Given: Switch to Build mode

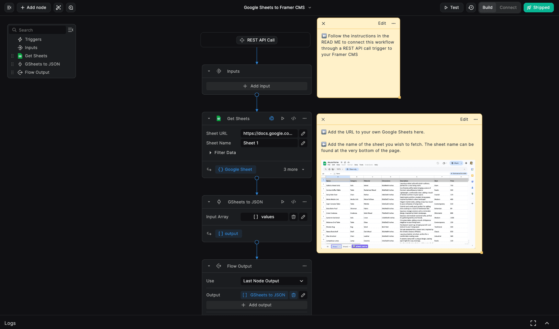Looking at the screenshot, I should coord(487,8).
